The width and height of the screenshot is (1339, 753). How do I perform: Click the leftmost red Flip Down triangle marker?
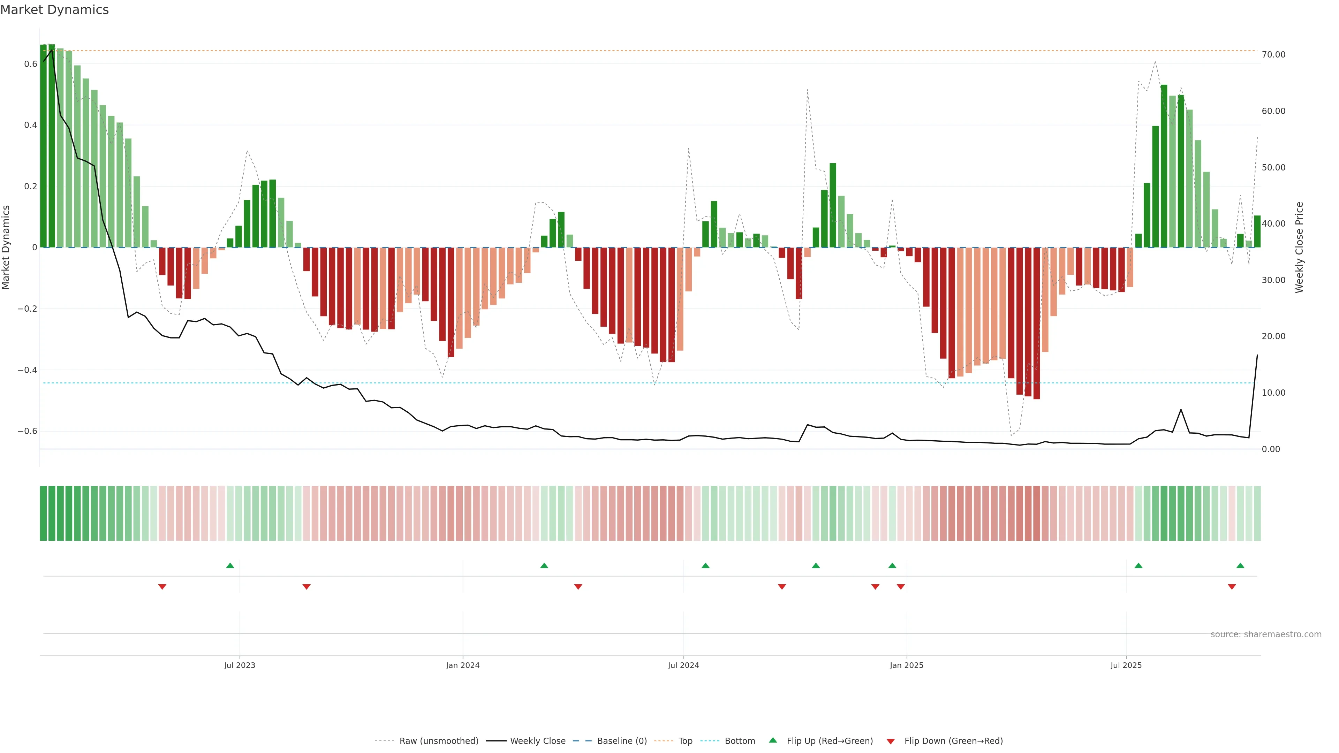pyautogui.click(x=162, y=587)
